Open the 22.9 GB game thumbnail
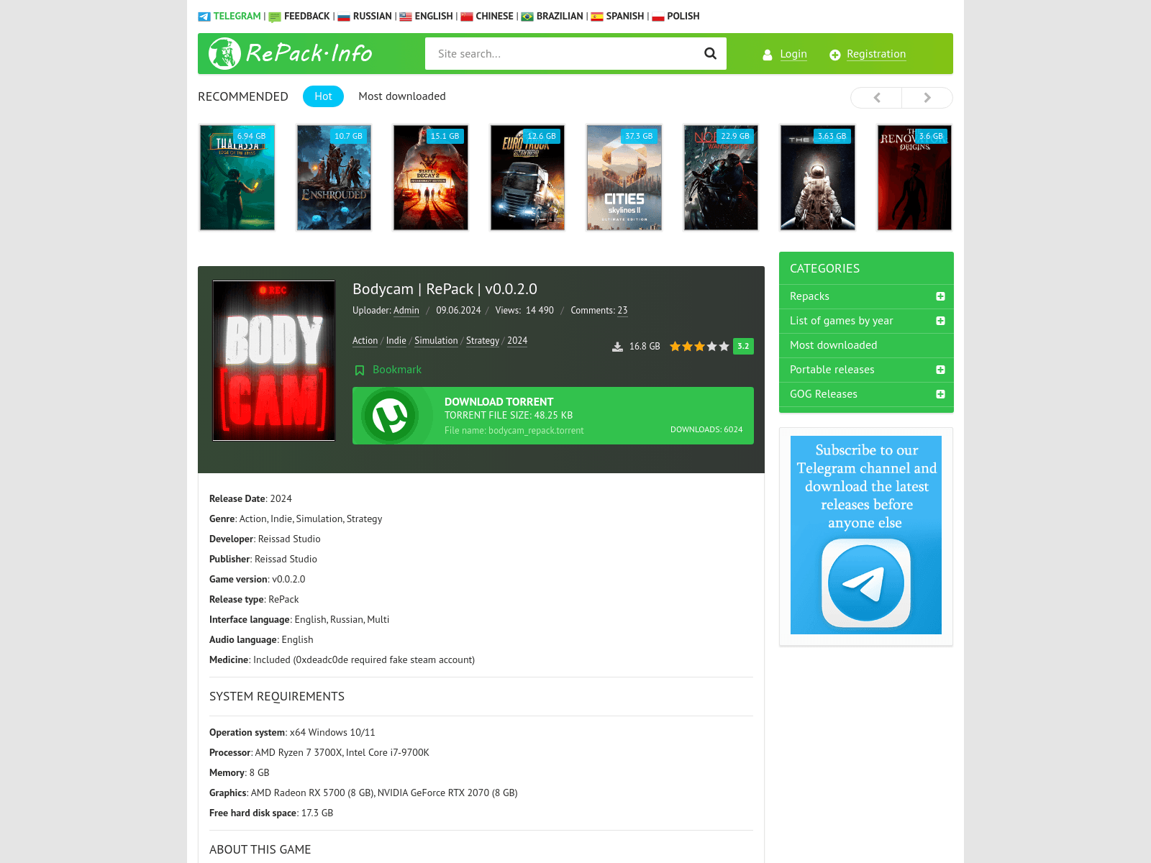1151x863 pixels. coord(721,178)
